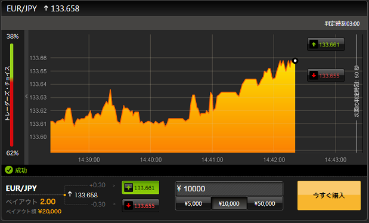369x223 pixels.
Task: Click the 14:41:00 time axis label
Action: pyautogui.click(x=212, y=160)
